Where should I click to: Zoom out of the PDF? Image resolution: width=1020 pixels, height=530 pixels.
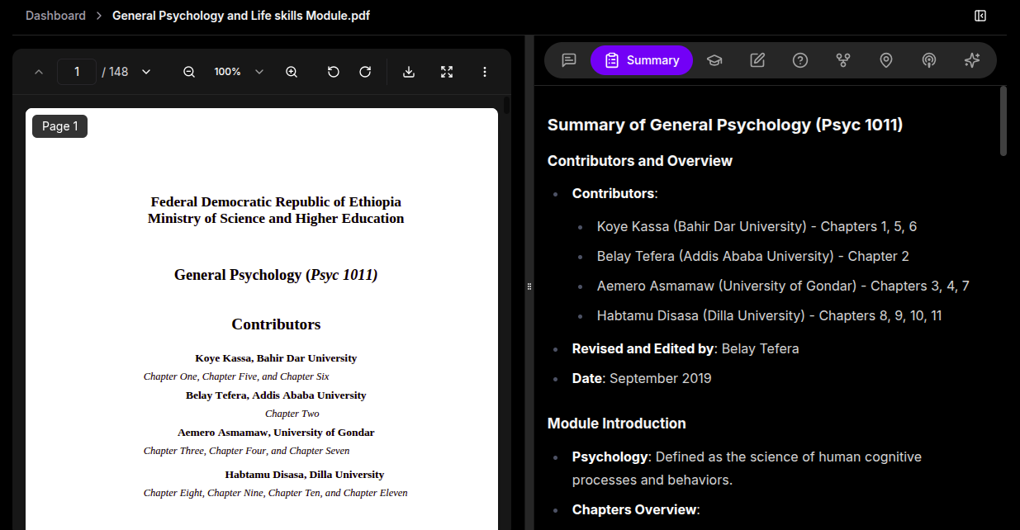189,72
